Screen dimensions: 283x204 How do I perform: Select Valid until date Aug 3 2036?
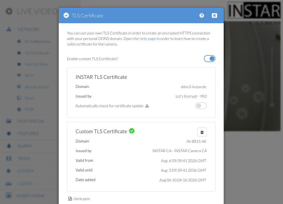click(183, 170)
